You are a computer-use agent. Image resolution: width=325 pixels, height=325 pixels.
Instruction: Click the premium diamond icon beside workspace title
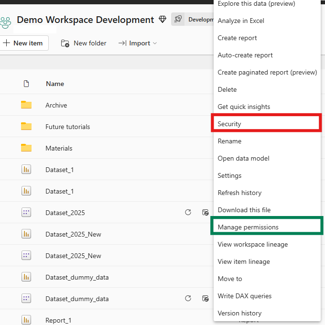click(162, 20)
